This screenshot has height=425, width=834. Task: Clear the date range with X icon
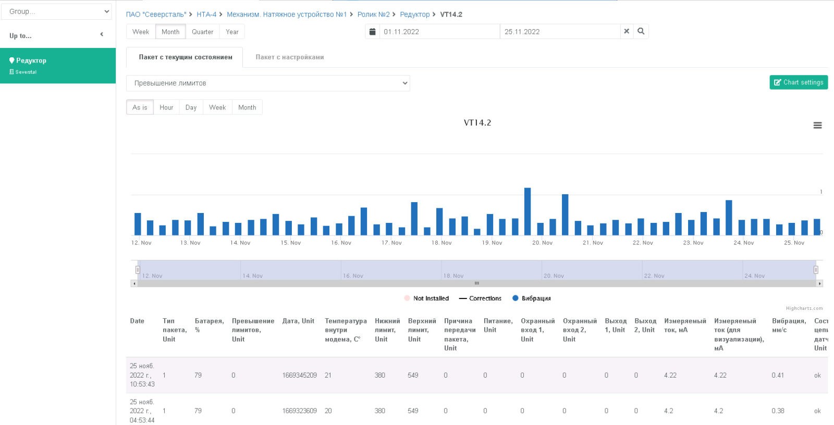point(627,31)
